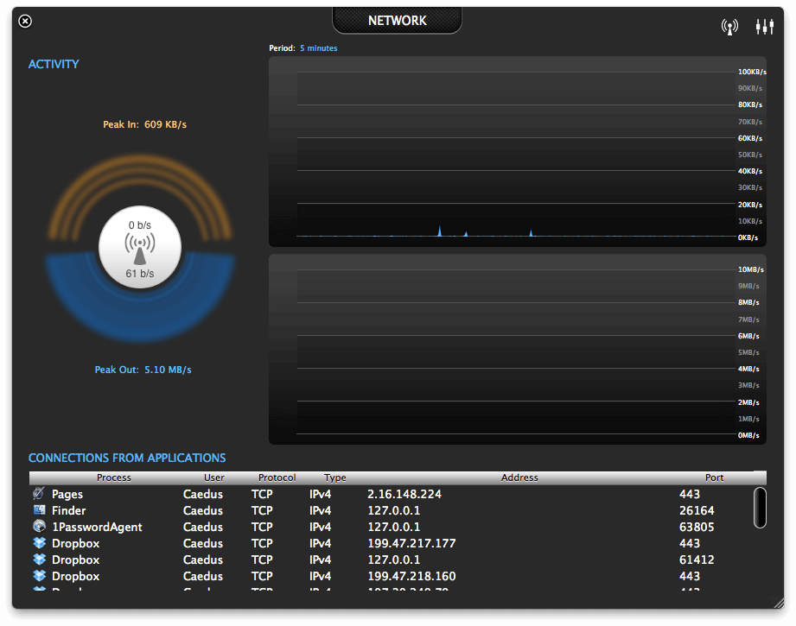
Task: Click the Peak In 609 KB/s label
Action: (x=144, y=124)
